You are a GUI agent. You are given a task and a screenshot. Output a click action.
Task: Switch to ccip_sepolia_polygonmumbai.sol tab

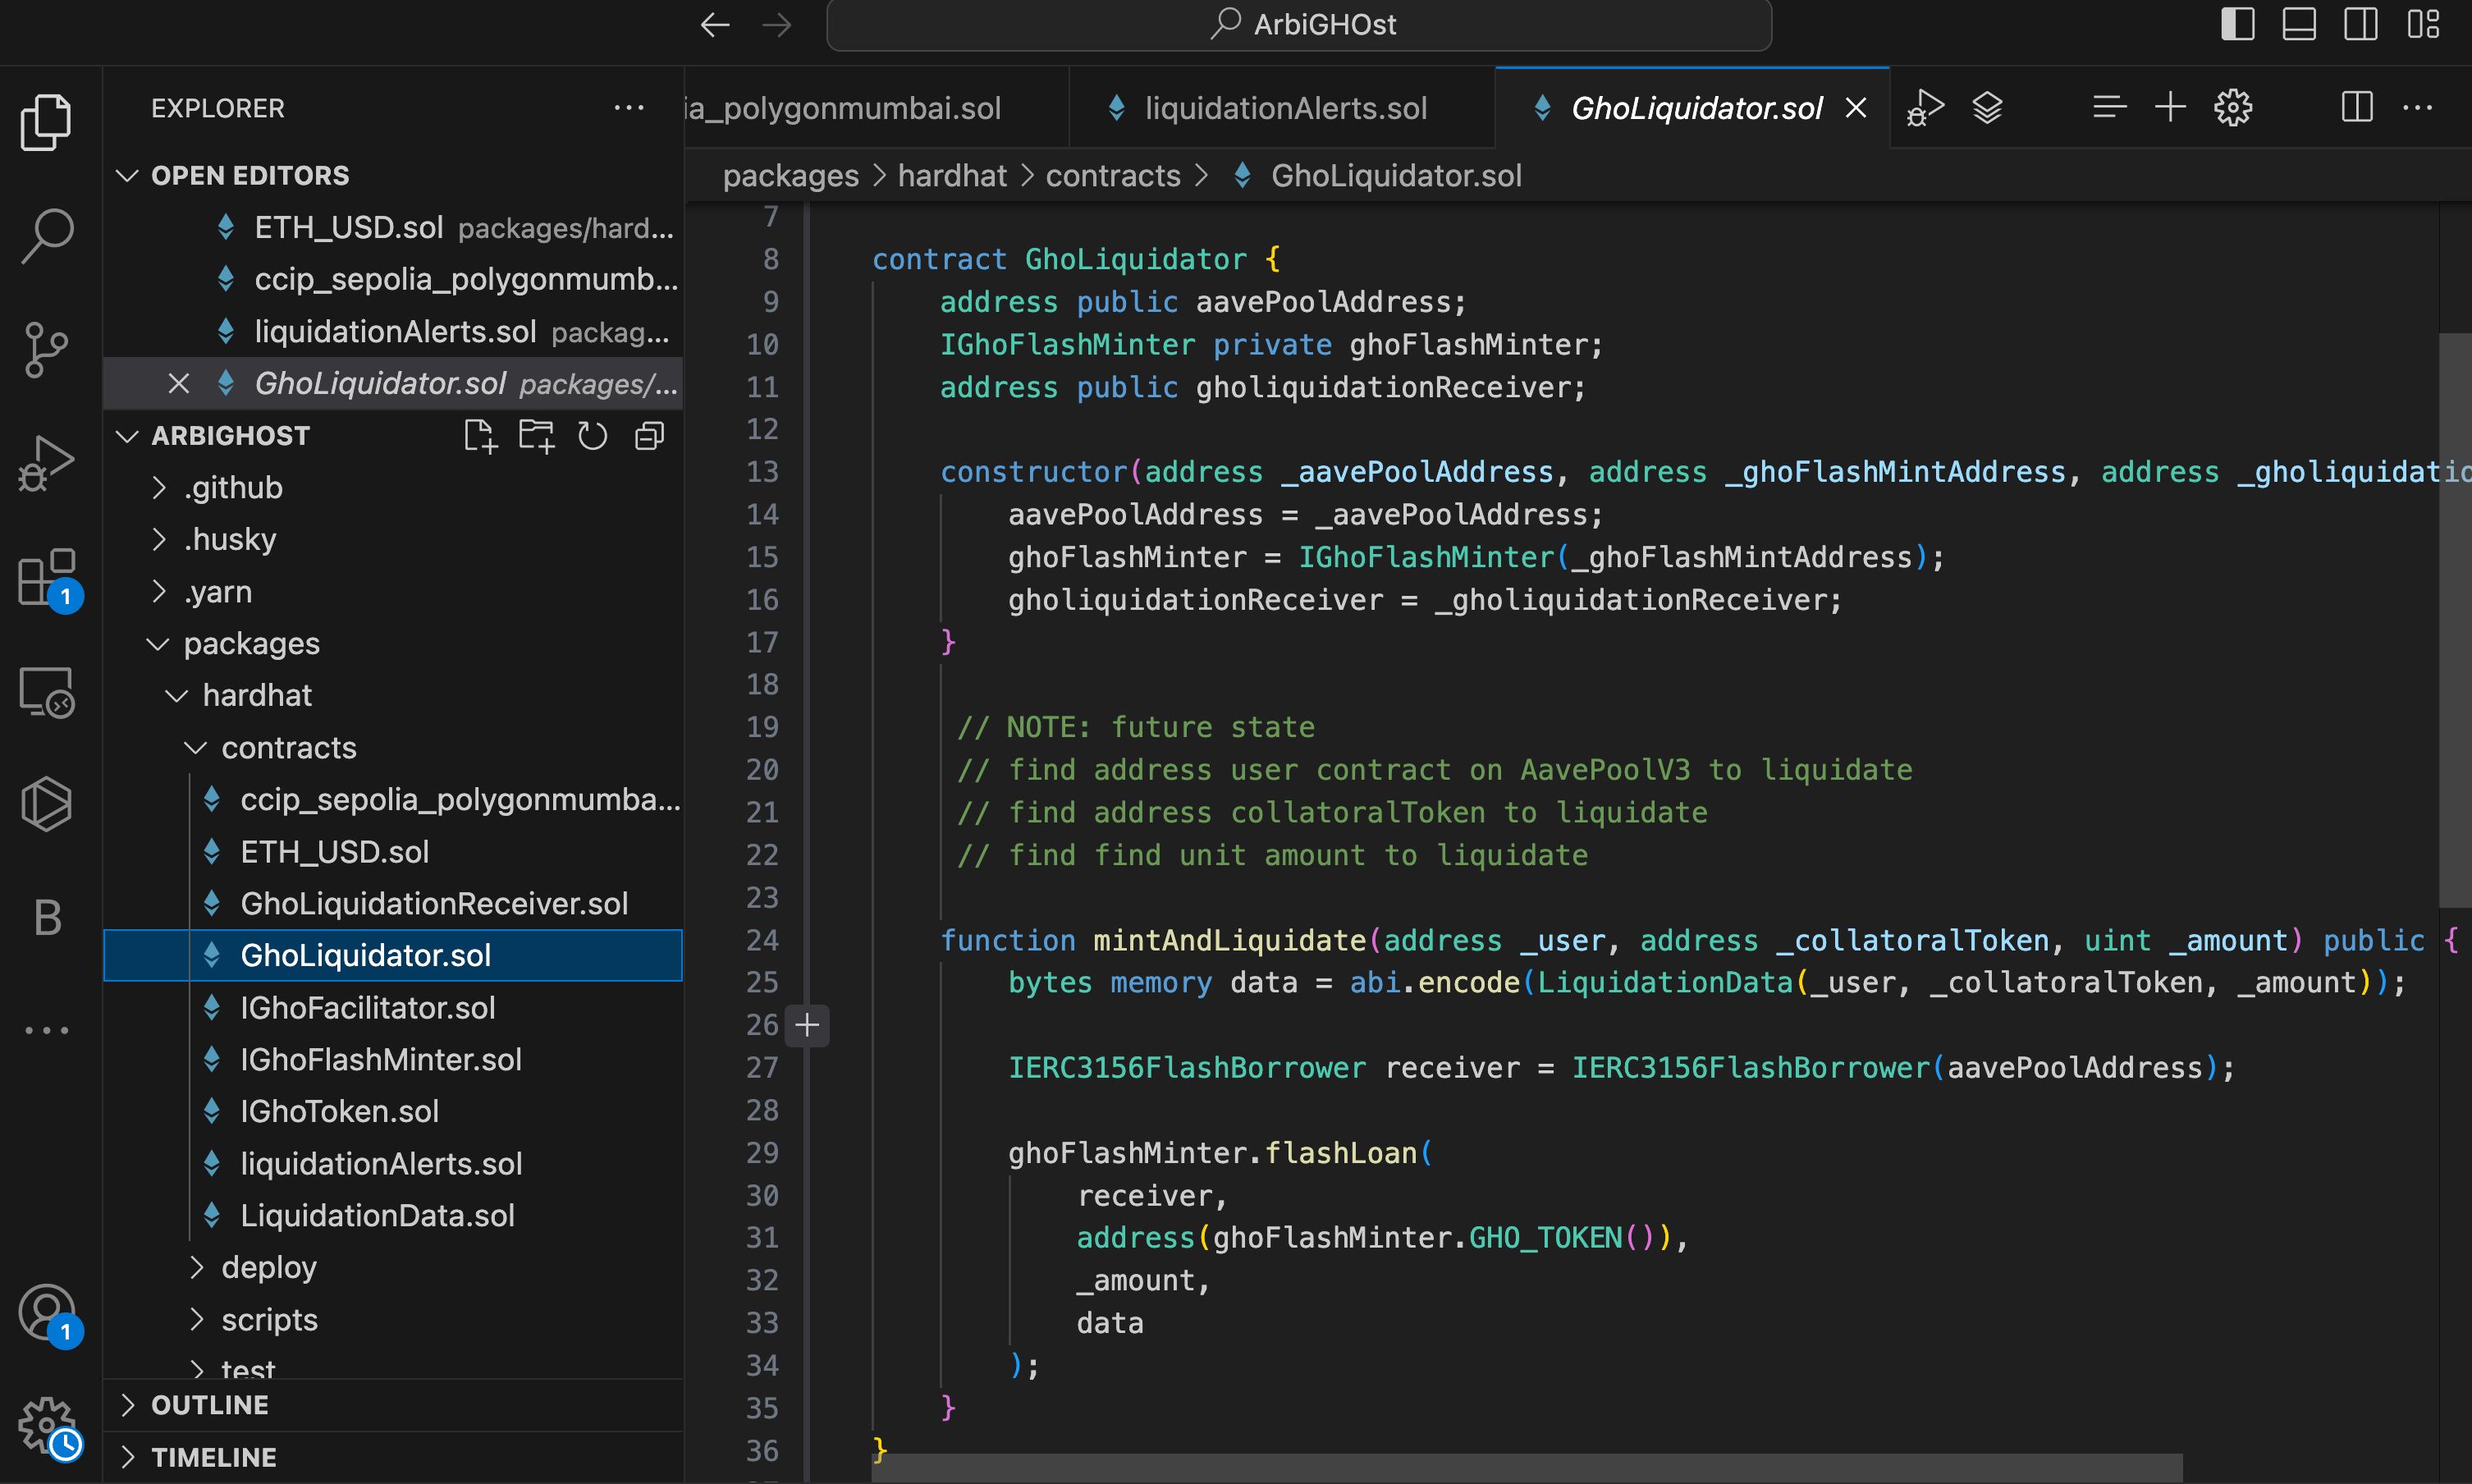[x=877, y=108]
